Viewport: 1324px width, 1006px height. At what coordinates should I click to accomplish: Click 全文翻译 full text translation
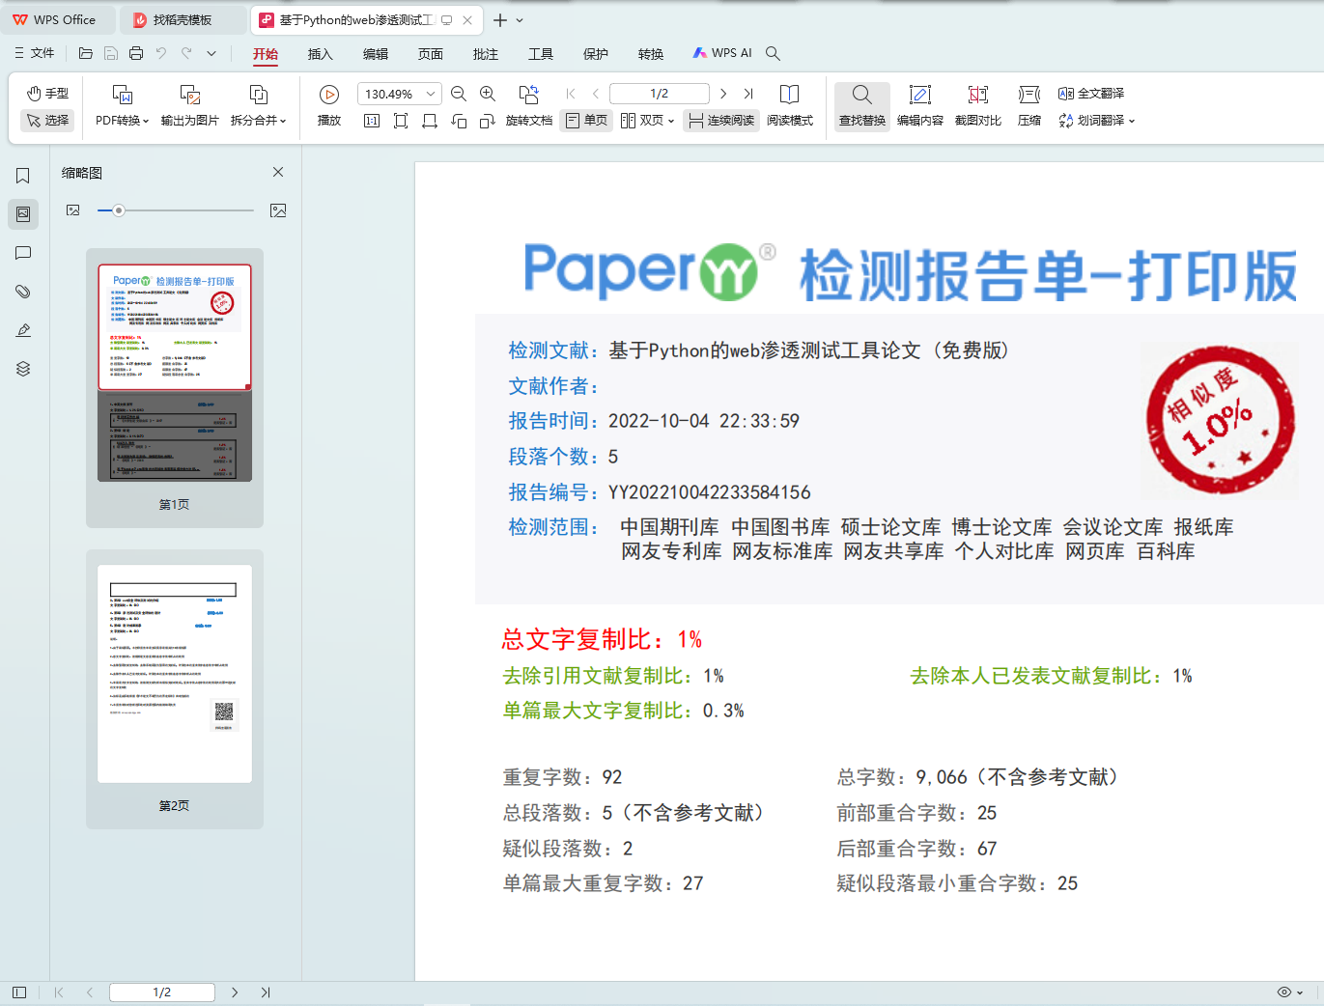(1091, 94)
